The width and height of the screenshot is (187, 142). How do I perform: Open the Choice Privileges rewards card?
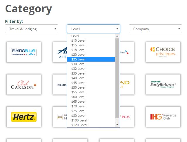tap(163, 52)
